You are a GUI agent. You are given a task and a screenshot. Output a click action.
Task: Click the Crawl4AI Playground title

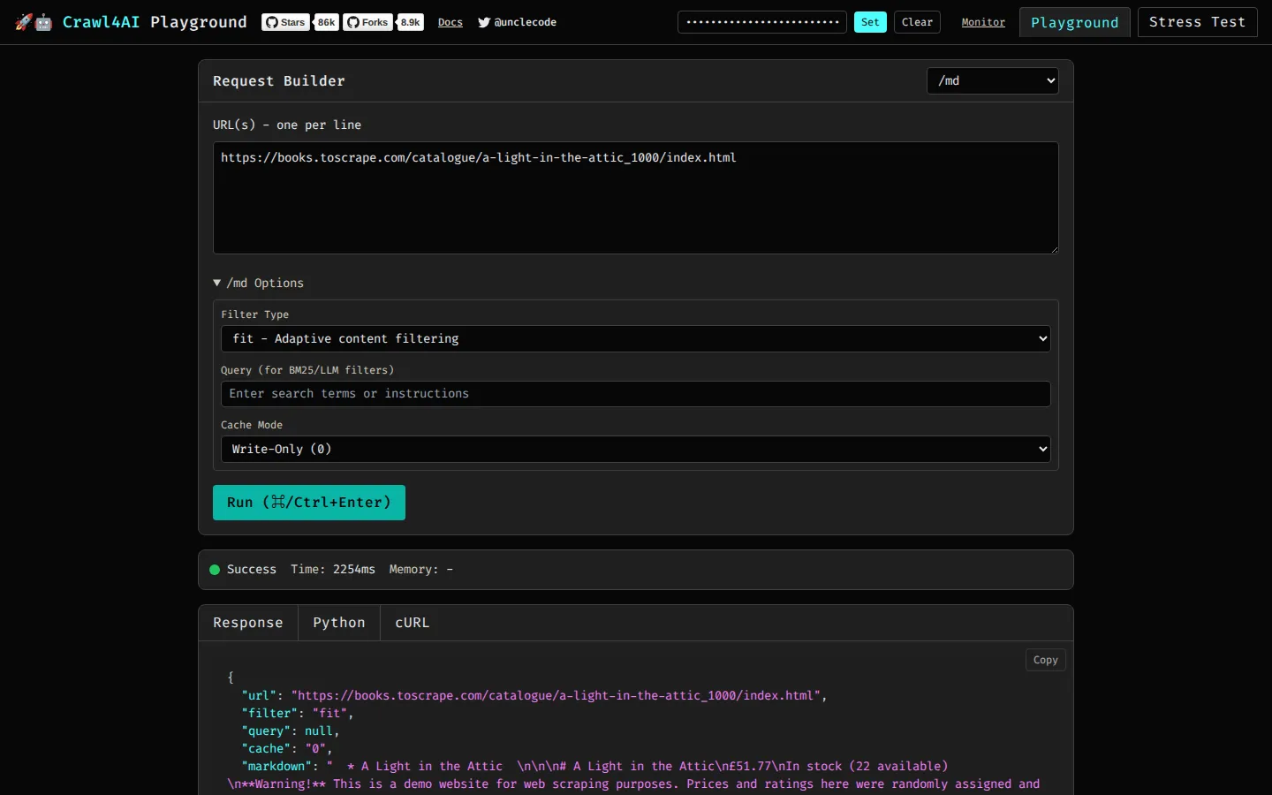[155, 22]
